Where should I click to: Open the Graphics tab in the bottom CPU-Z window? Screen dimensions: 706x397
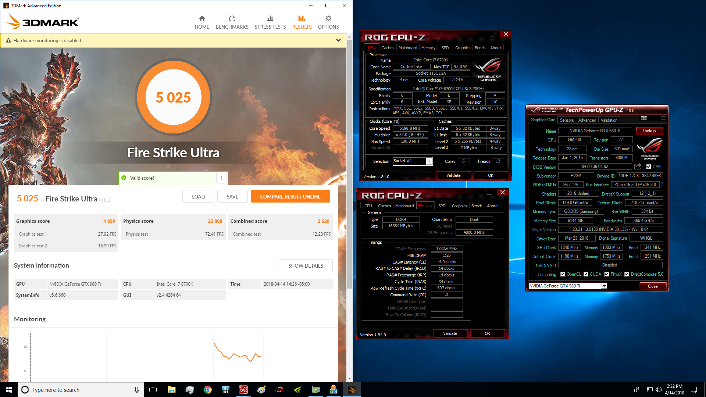[x=459, y=206]
